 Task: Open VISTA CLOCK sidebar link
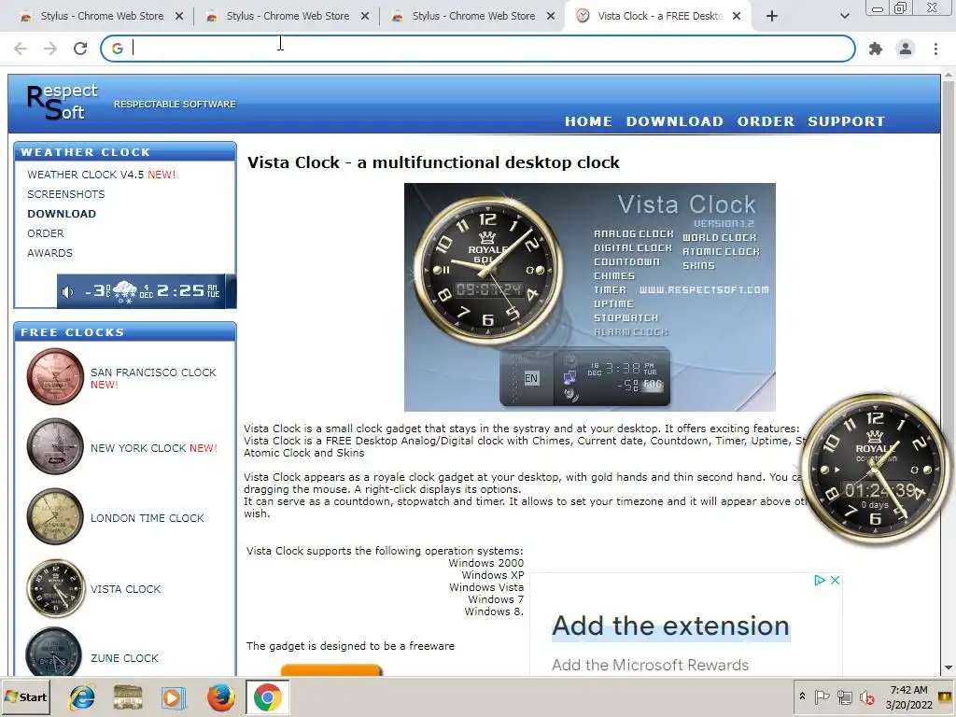click(126, 589)
